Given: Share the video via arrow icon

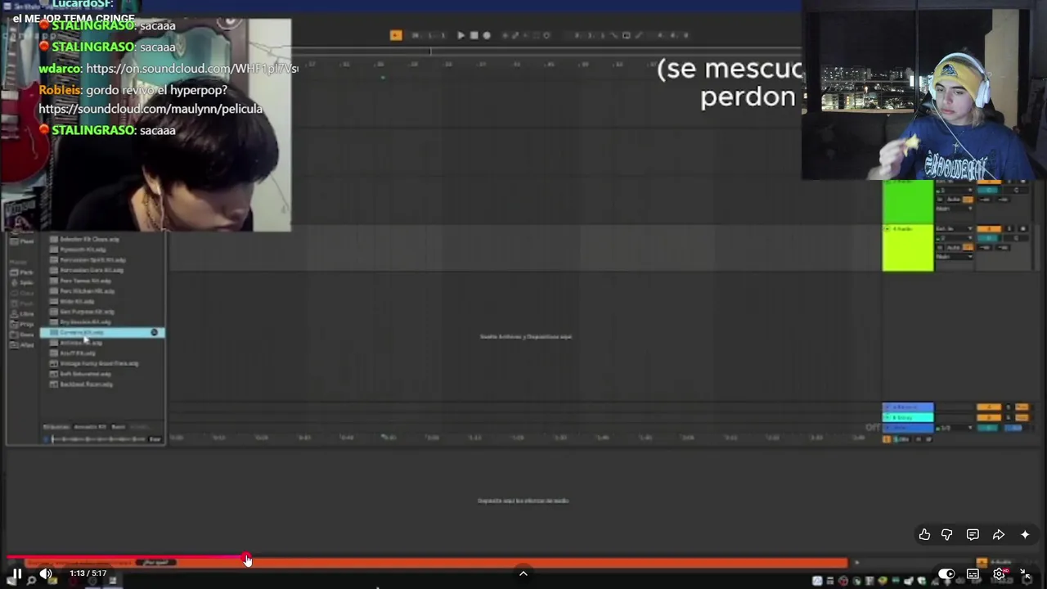Looking at the screenshot, I should click(999, 534).
